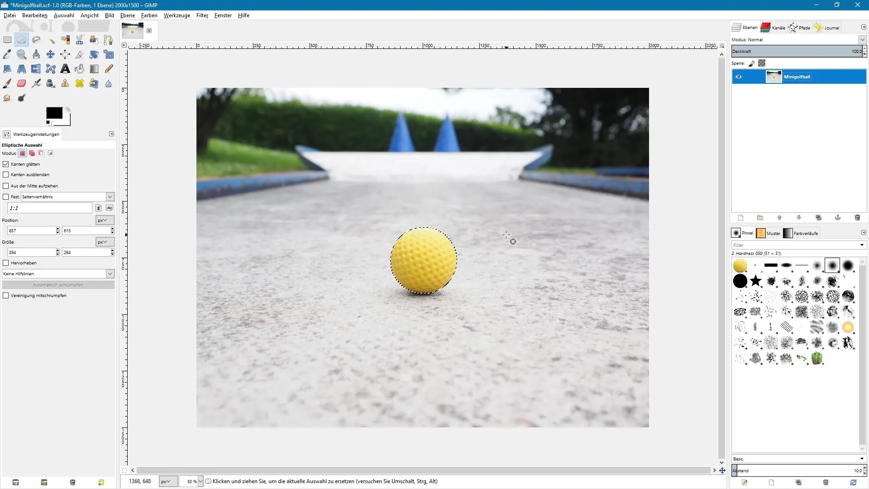
Task: Open the Größe unit px dropdown
Action: 105,242
